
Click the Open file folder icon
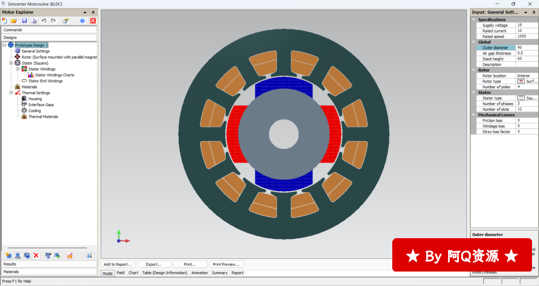[x=14, y=21]
